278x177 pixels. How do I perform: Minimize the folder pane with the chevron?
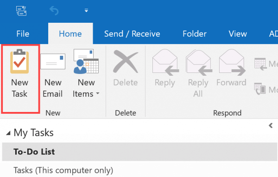[x=271, y=125]
